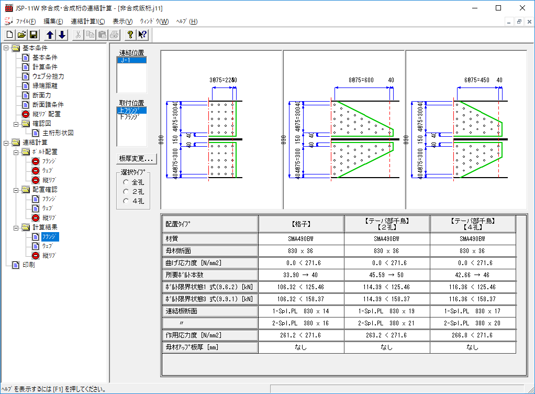Select 下フランジ in the 取付位置 list
The width and height of the screenshot is (535, 394).
[x=129, y=117]
